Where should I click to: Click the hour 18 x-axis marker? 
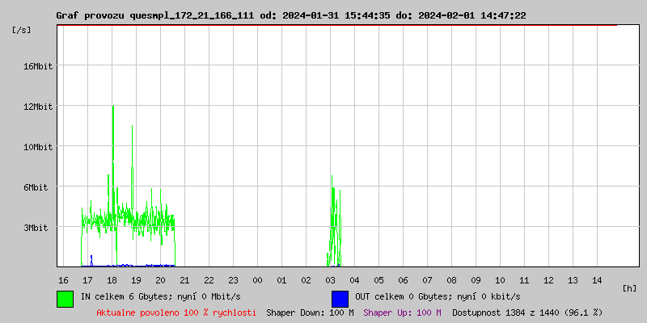pos(112,280)
